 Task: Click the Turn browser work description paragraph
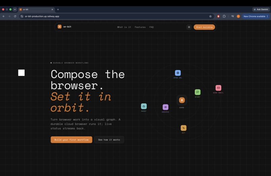[85, 124]
